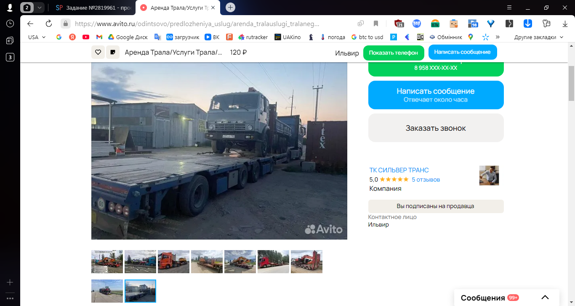The height and width of the screenshot is (306, 575).
Task: Open the Другие закладки folder
Action: pyautogui.click(x=538, y=37)
